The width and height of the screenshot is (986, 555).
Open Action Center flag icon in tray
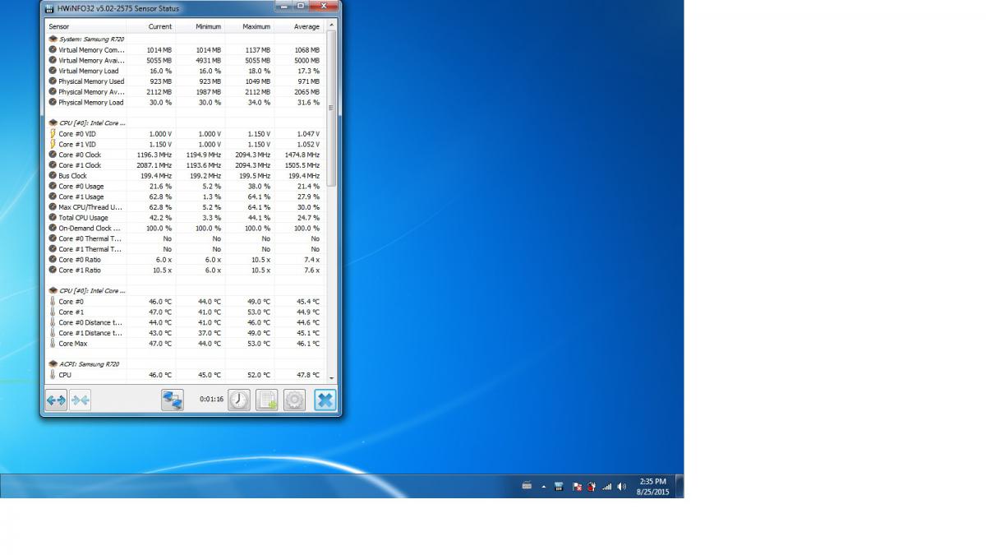point(577,487)
